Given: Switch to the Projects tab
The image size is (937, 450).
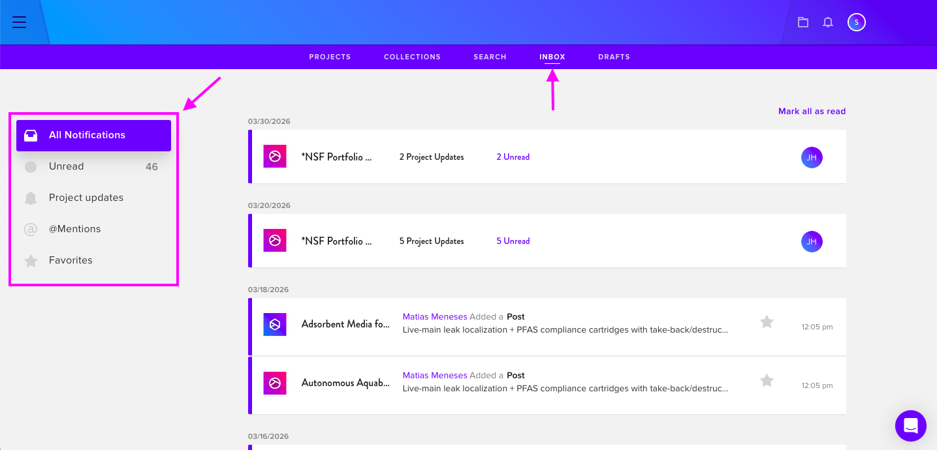Looking at the screenshot, I should 330,57.
